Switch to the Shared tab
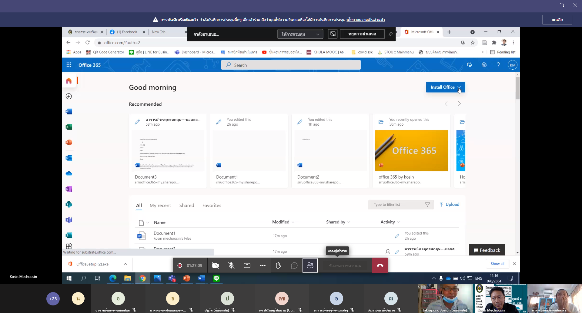The height and width of the screenshot is (313, 582). 186,205
